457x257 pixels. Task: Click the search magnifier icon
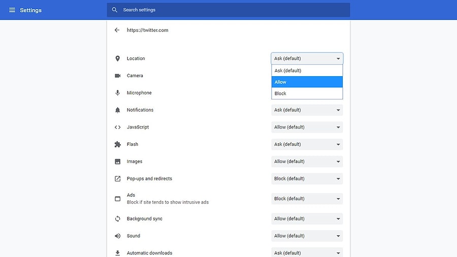(115, 10)
